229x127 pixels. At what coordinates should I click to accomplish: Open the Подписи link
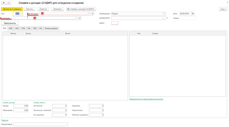5,120
